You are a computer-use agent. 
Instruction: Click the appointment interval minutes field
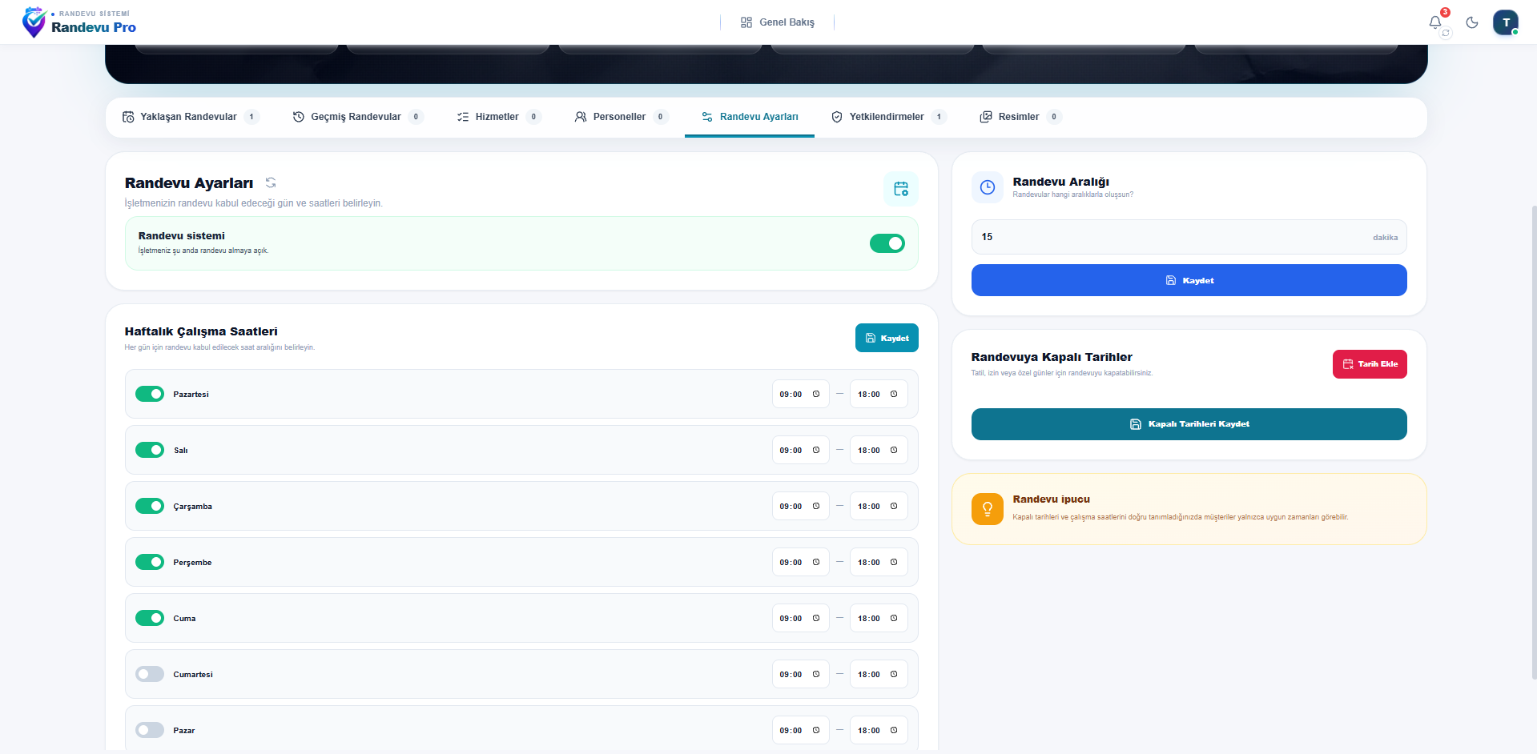coord(1189,237)
